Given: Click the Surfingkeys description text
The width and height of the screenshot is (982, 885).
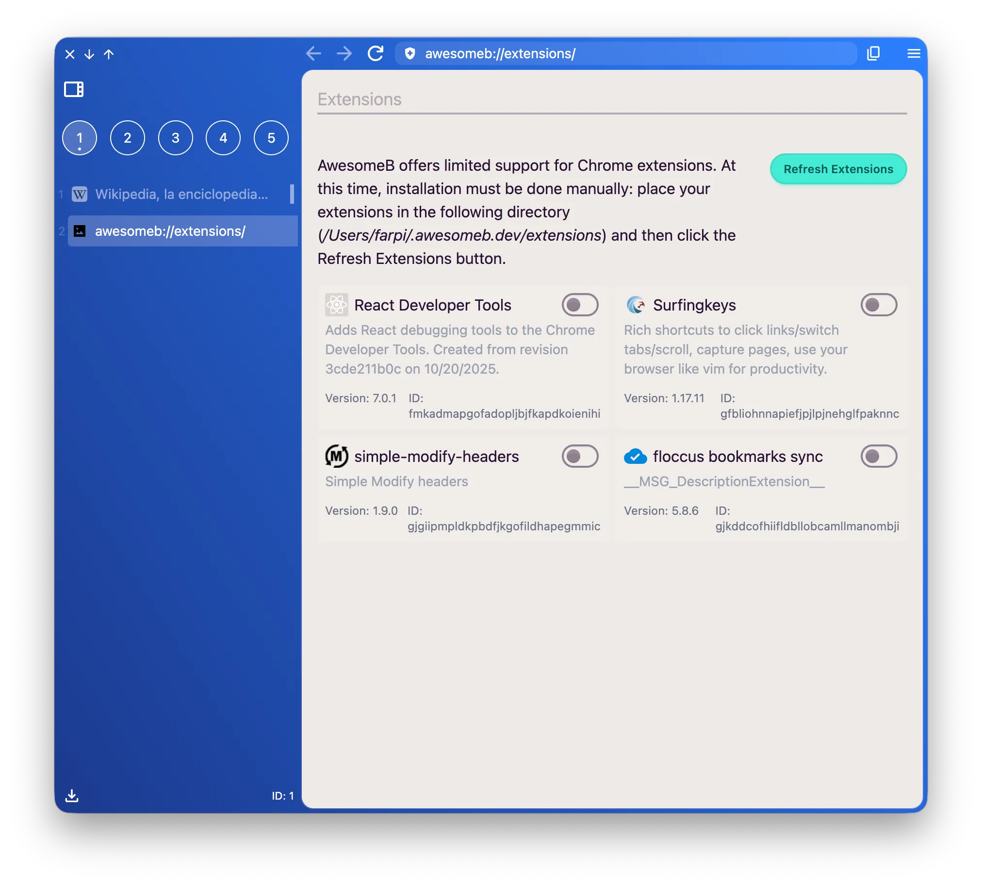Looking at the screenshot, I should tap(736, 350).
